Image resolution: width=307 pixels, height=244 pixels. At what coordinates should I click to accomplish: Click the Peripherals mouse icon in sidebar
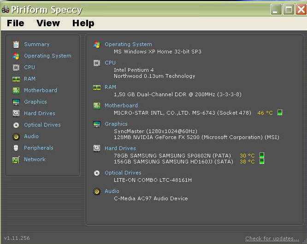pyautogui.click(x=16, y=148)
